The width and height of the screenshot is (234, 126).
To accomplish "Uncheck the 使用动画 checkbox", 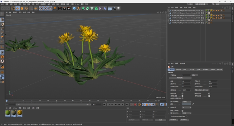I will (x=183, y=93).
